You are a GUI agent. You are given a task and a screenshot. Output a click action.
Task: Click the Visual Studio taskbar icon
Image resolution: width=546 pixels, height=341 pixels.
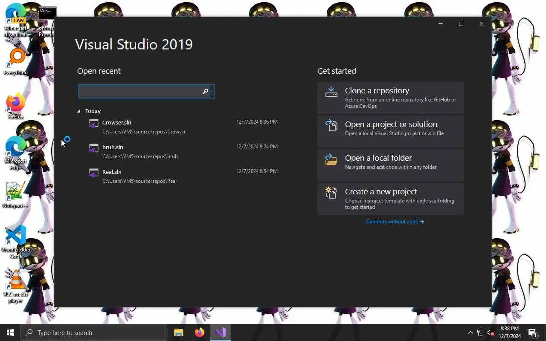(x=221, y=332)
